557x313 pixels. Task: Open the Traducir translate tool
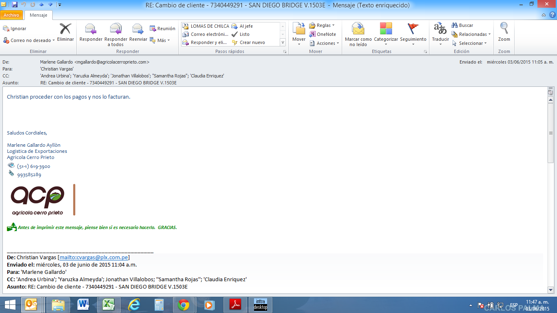440,29
